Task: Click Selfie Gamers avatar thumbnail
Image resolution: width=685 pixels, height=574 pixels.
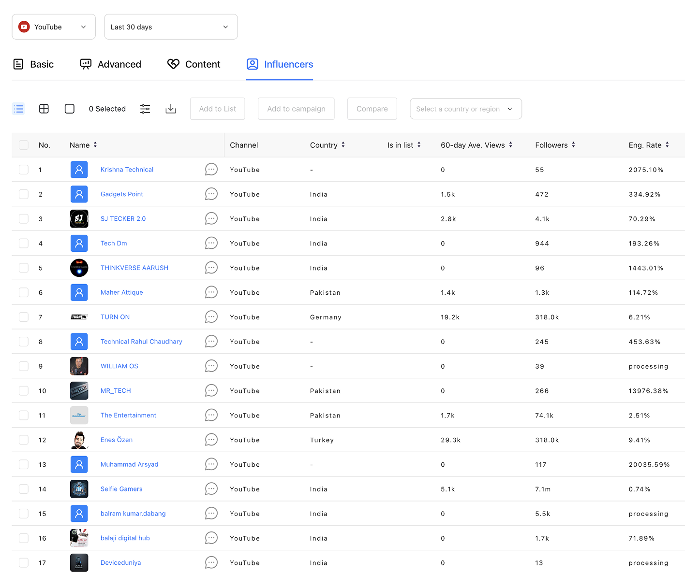Action: tap(79, 488)
